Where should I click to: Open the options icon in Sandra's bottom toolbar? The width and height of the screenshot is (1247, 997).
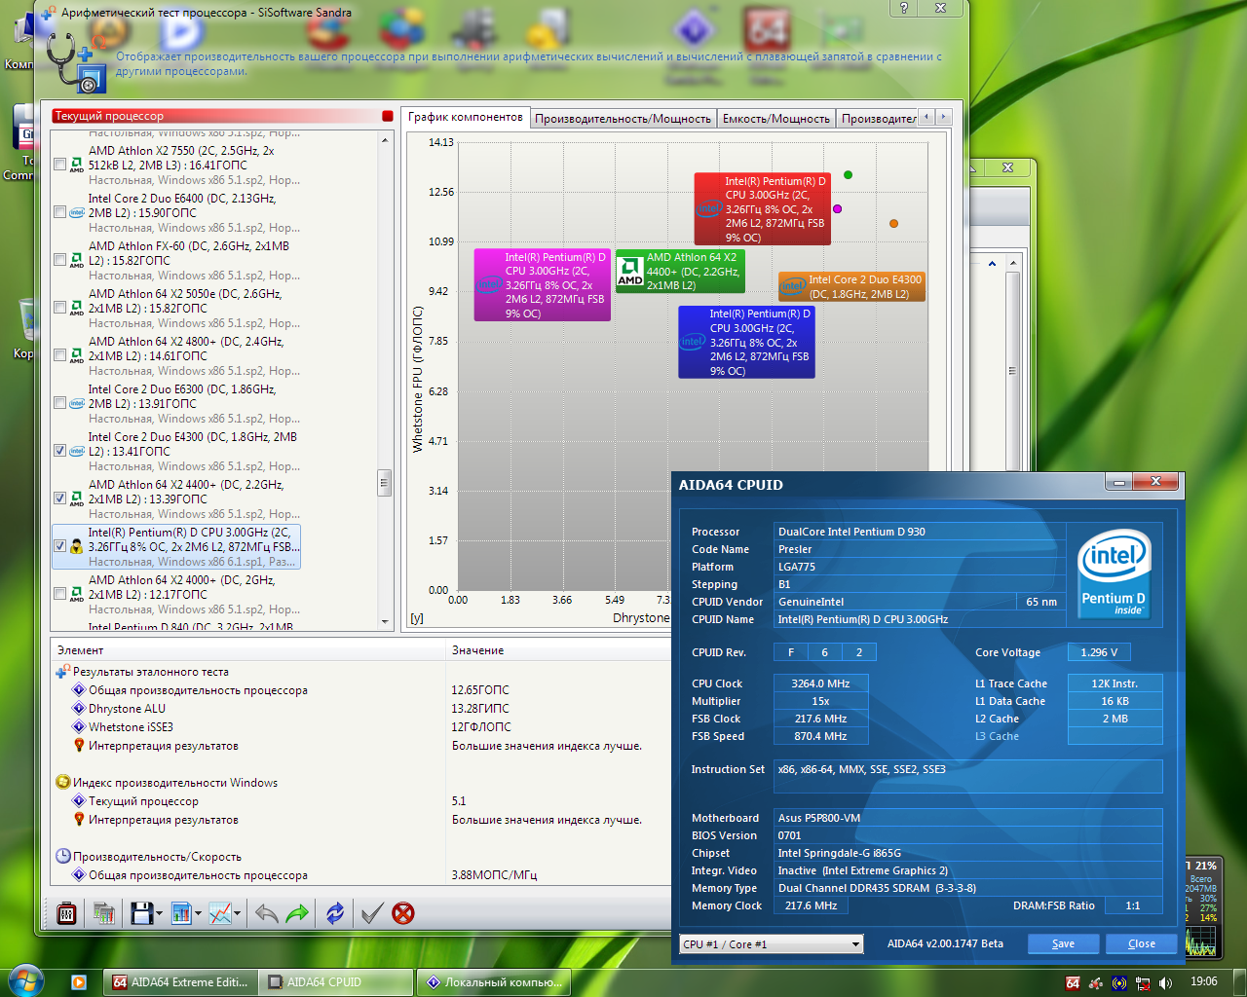pyautogui.click(x=66, y=913)
